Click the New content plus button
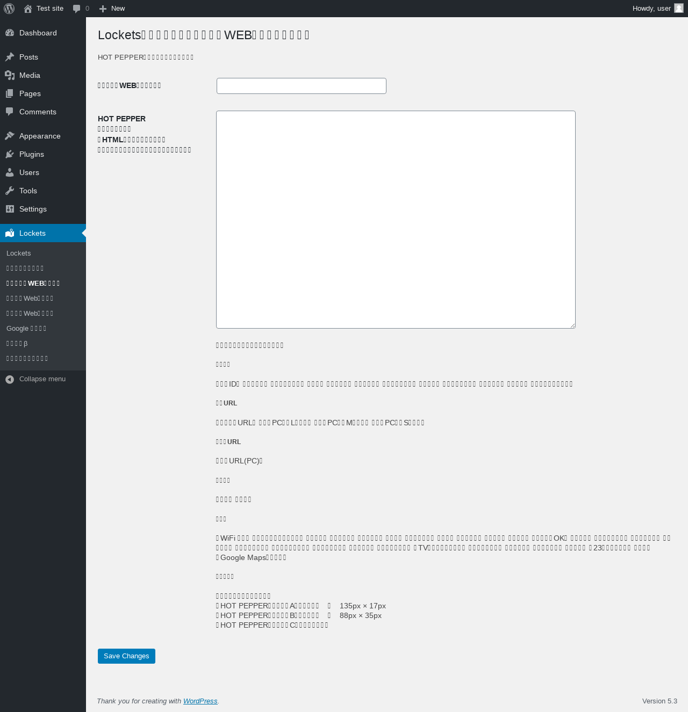This screenshot has height=712, width=688. 103,9
